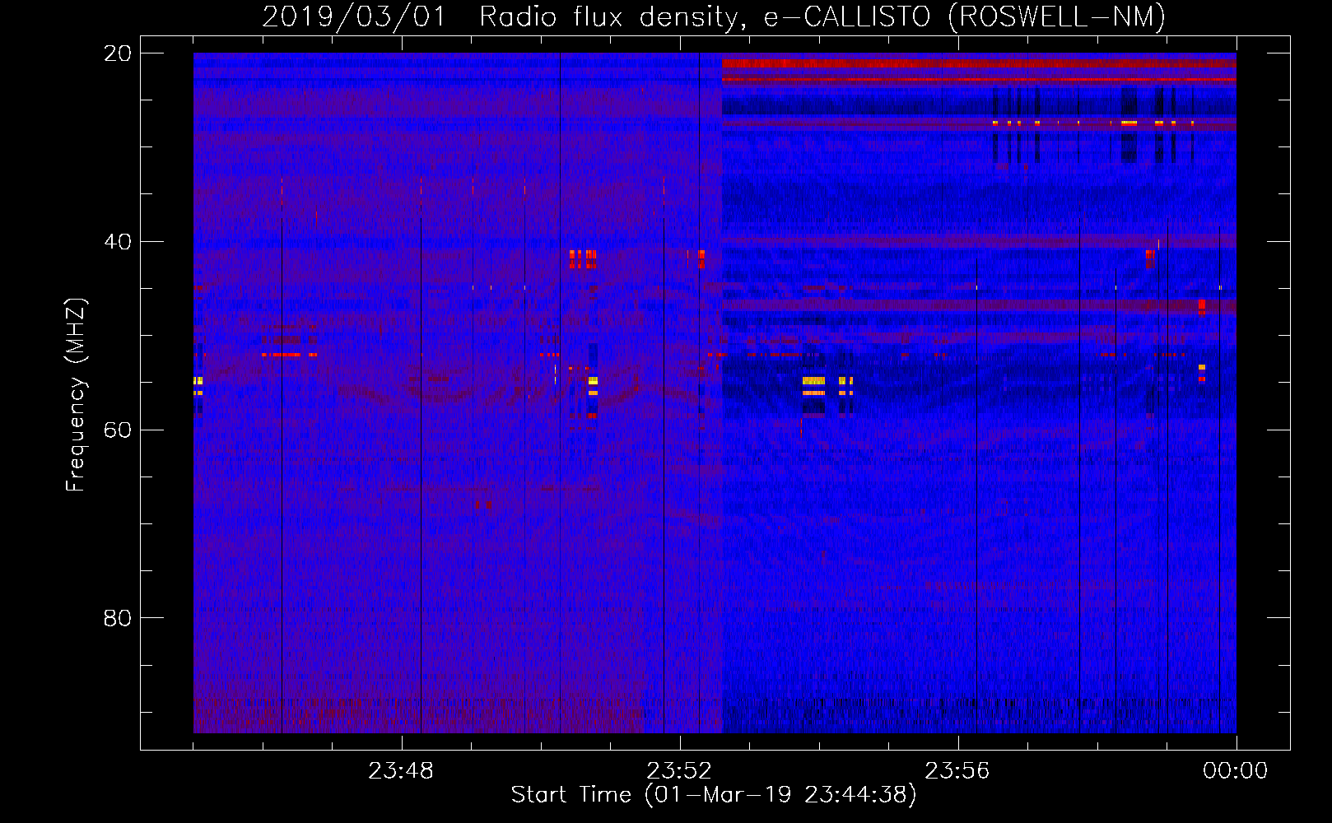Click the 'Start Time (01-Mar-19 23:44:38)' label
This screenshot has width=1332, height=823.
[714, 795]
